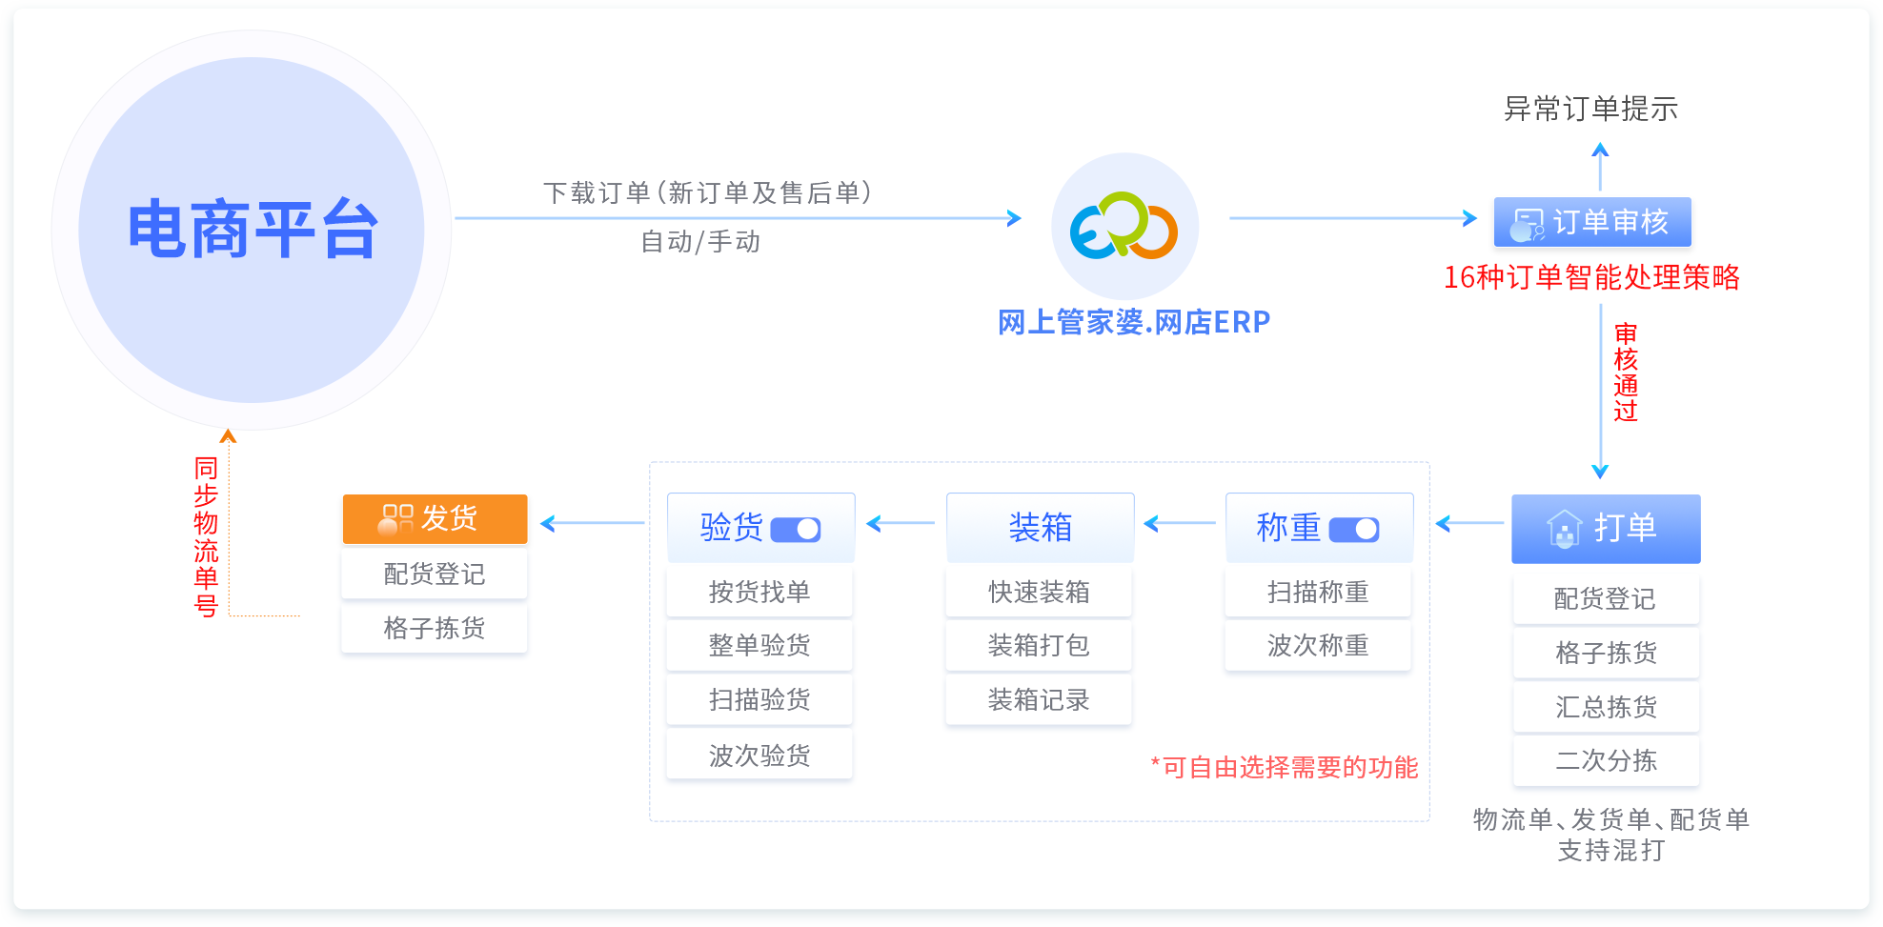
Task: Click 网上管家婆.网店ERP caption
Action: (1134, 322)
